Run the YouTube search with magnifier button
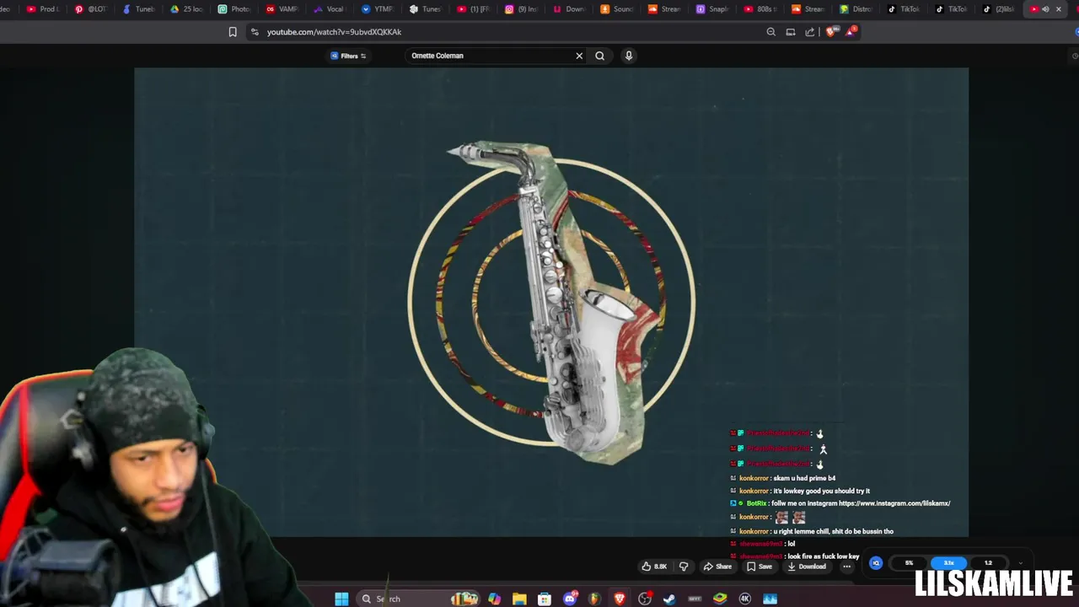The image size is (1079, 607). 600,56
